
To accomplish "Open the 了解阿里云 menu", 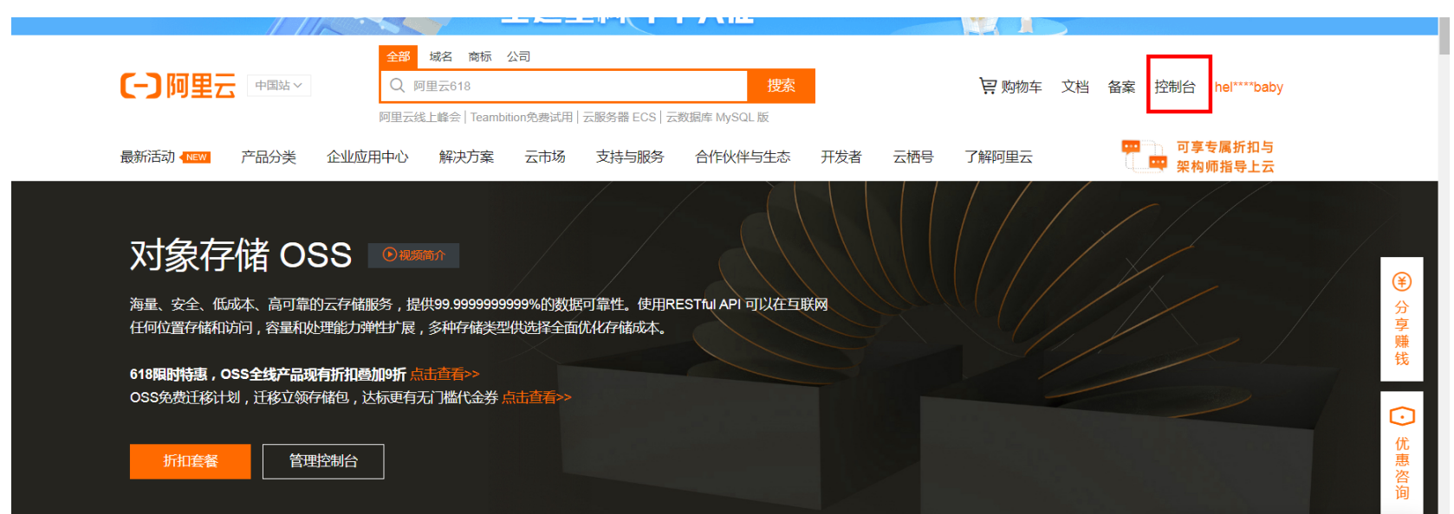I will click(998, 157).
